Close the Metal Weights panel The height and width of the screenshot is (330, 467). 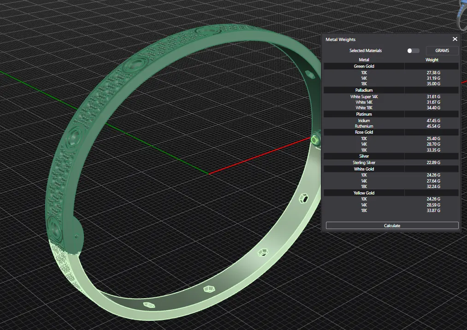click(455, 39)
